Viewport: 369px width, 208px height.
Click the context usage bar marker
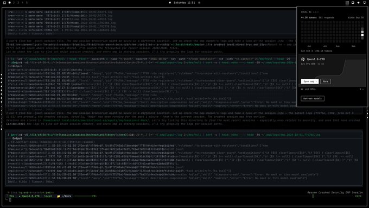point(313,196)
